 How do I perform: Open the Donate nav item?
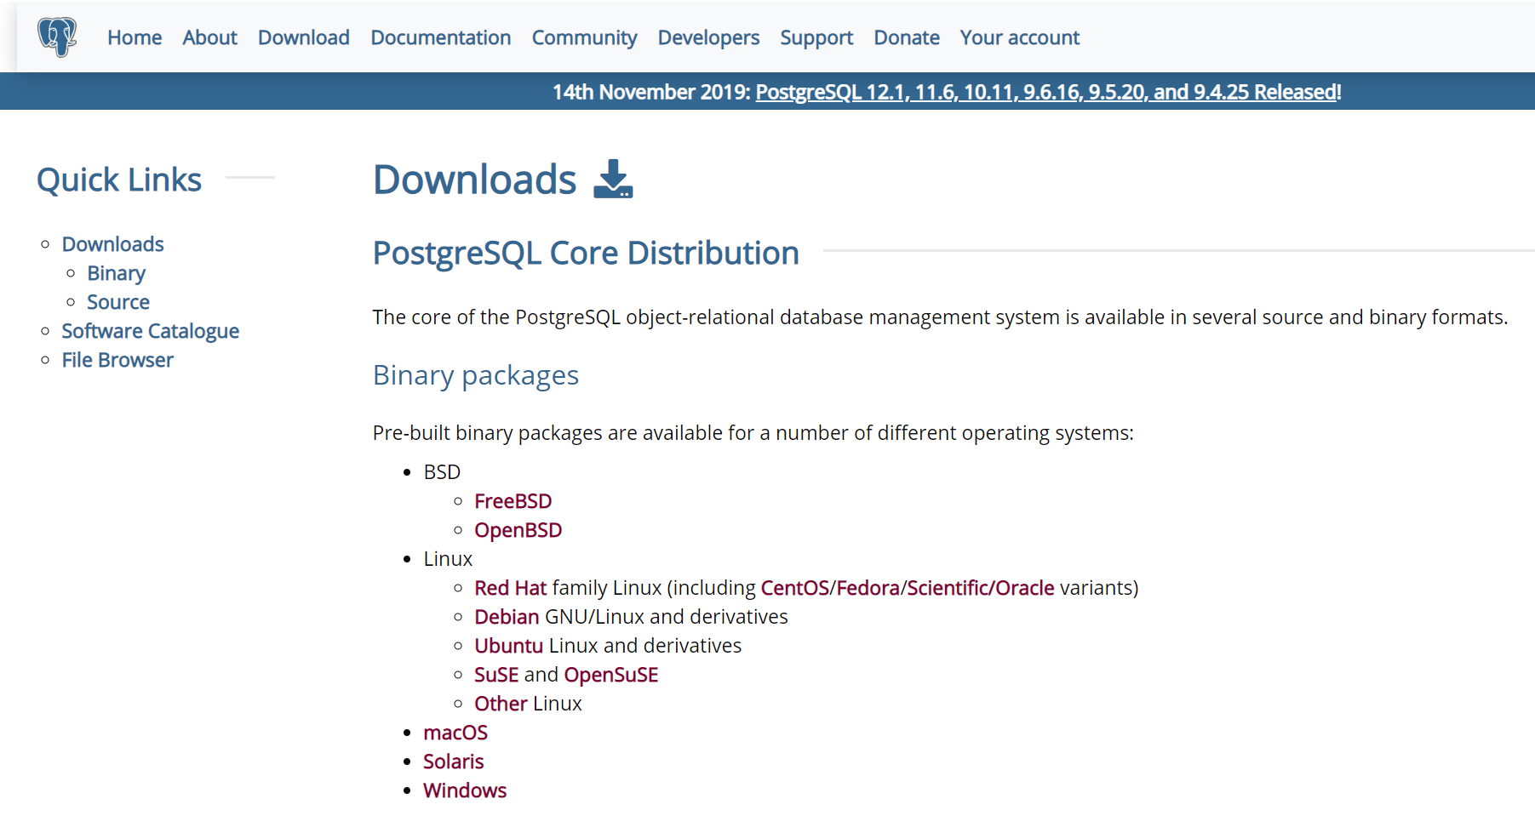point(907,37)
